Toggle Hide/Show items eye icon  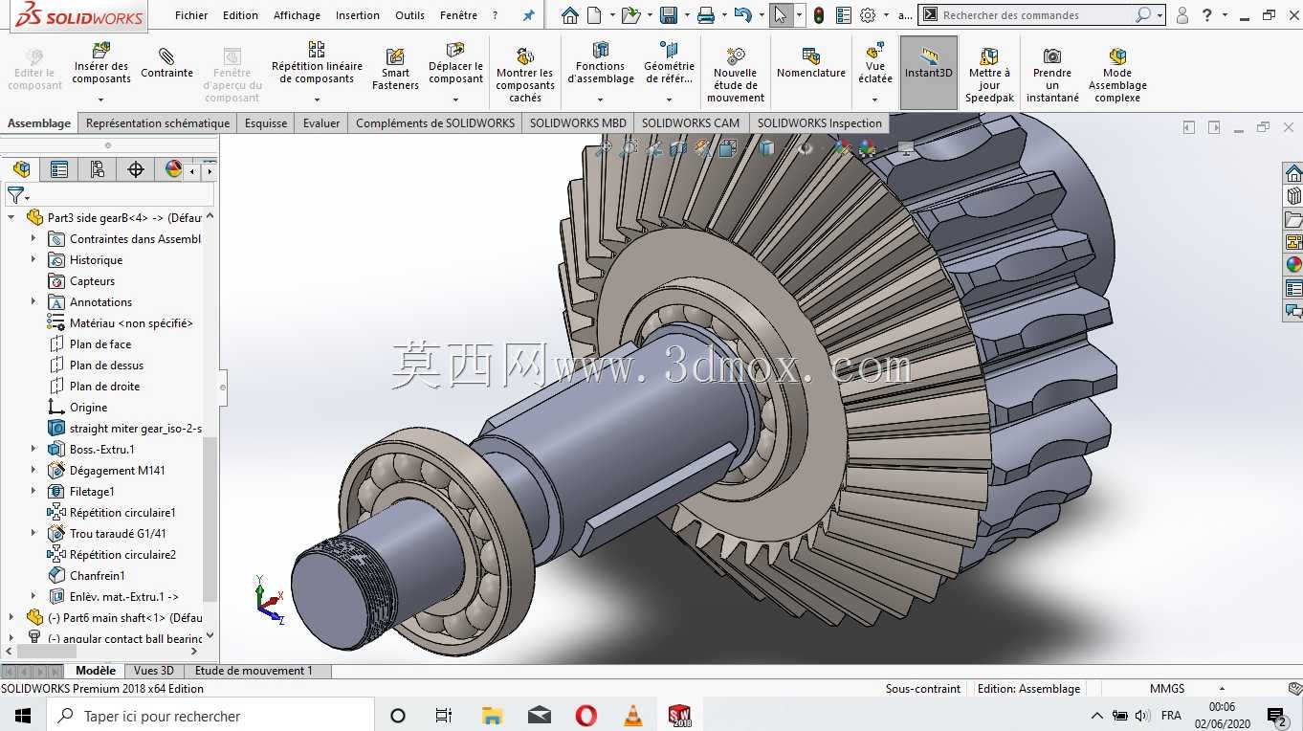(806, 148)
